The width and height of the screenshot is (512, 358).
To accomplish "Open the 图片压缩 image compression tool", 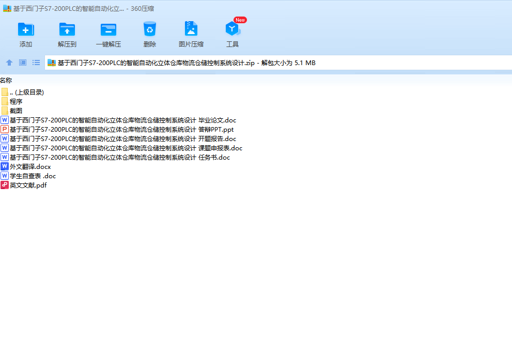I will click(191, 29).
